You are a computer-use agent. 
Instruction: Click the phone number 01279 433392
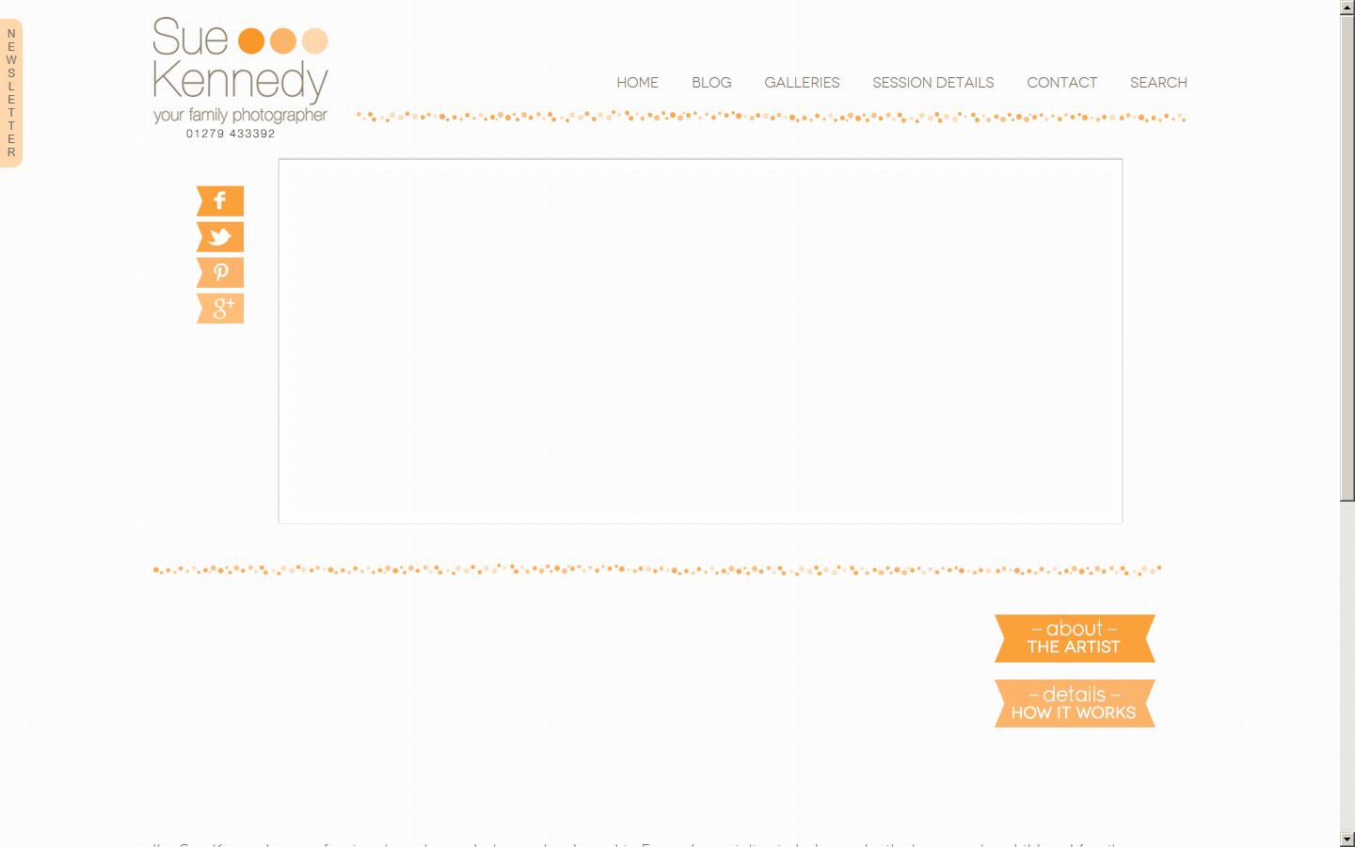pyautogui.click(x=231, y=134)
